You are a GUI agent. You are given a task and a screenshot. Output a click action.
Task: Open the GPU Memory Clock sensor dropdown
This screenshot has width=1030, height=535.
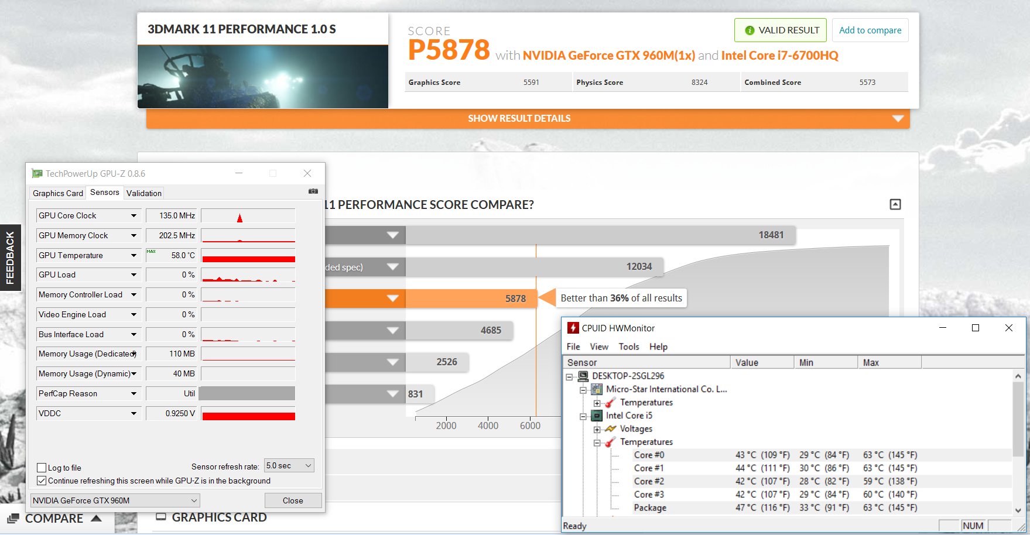pos(134,236)
